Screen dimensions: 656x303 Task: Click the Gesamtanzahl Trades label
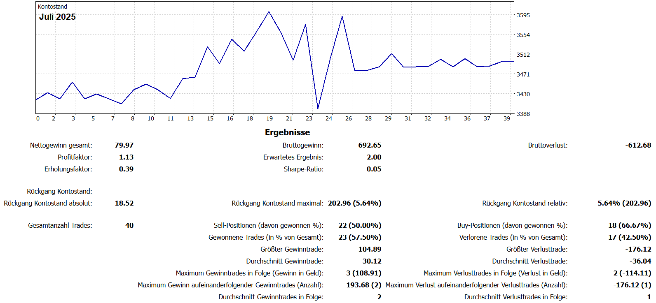click(x=60, y=225)
